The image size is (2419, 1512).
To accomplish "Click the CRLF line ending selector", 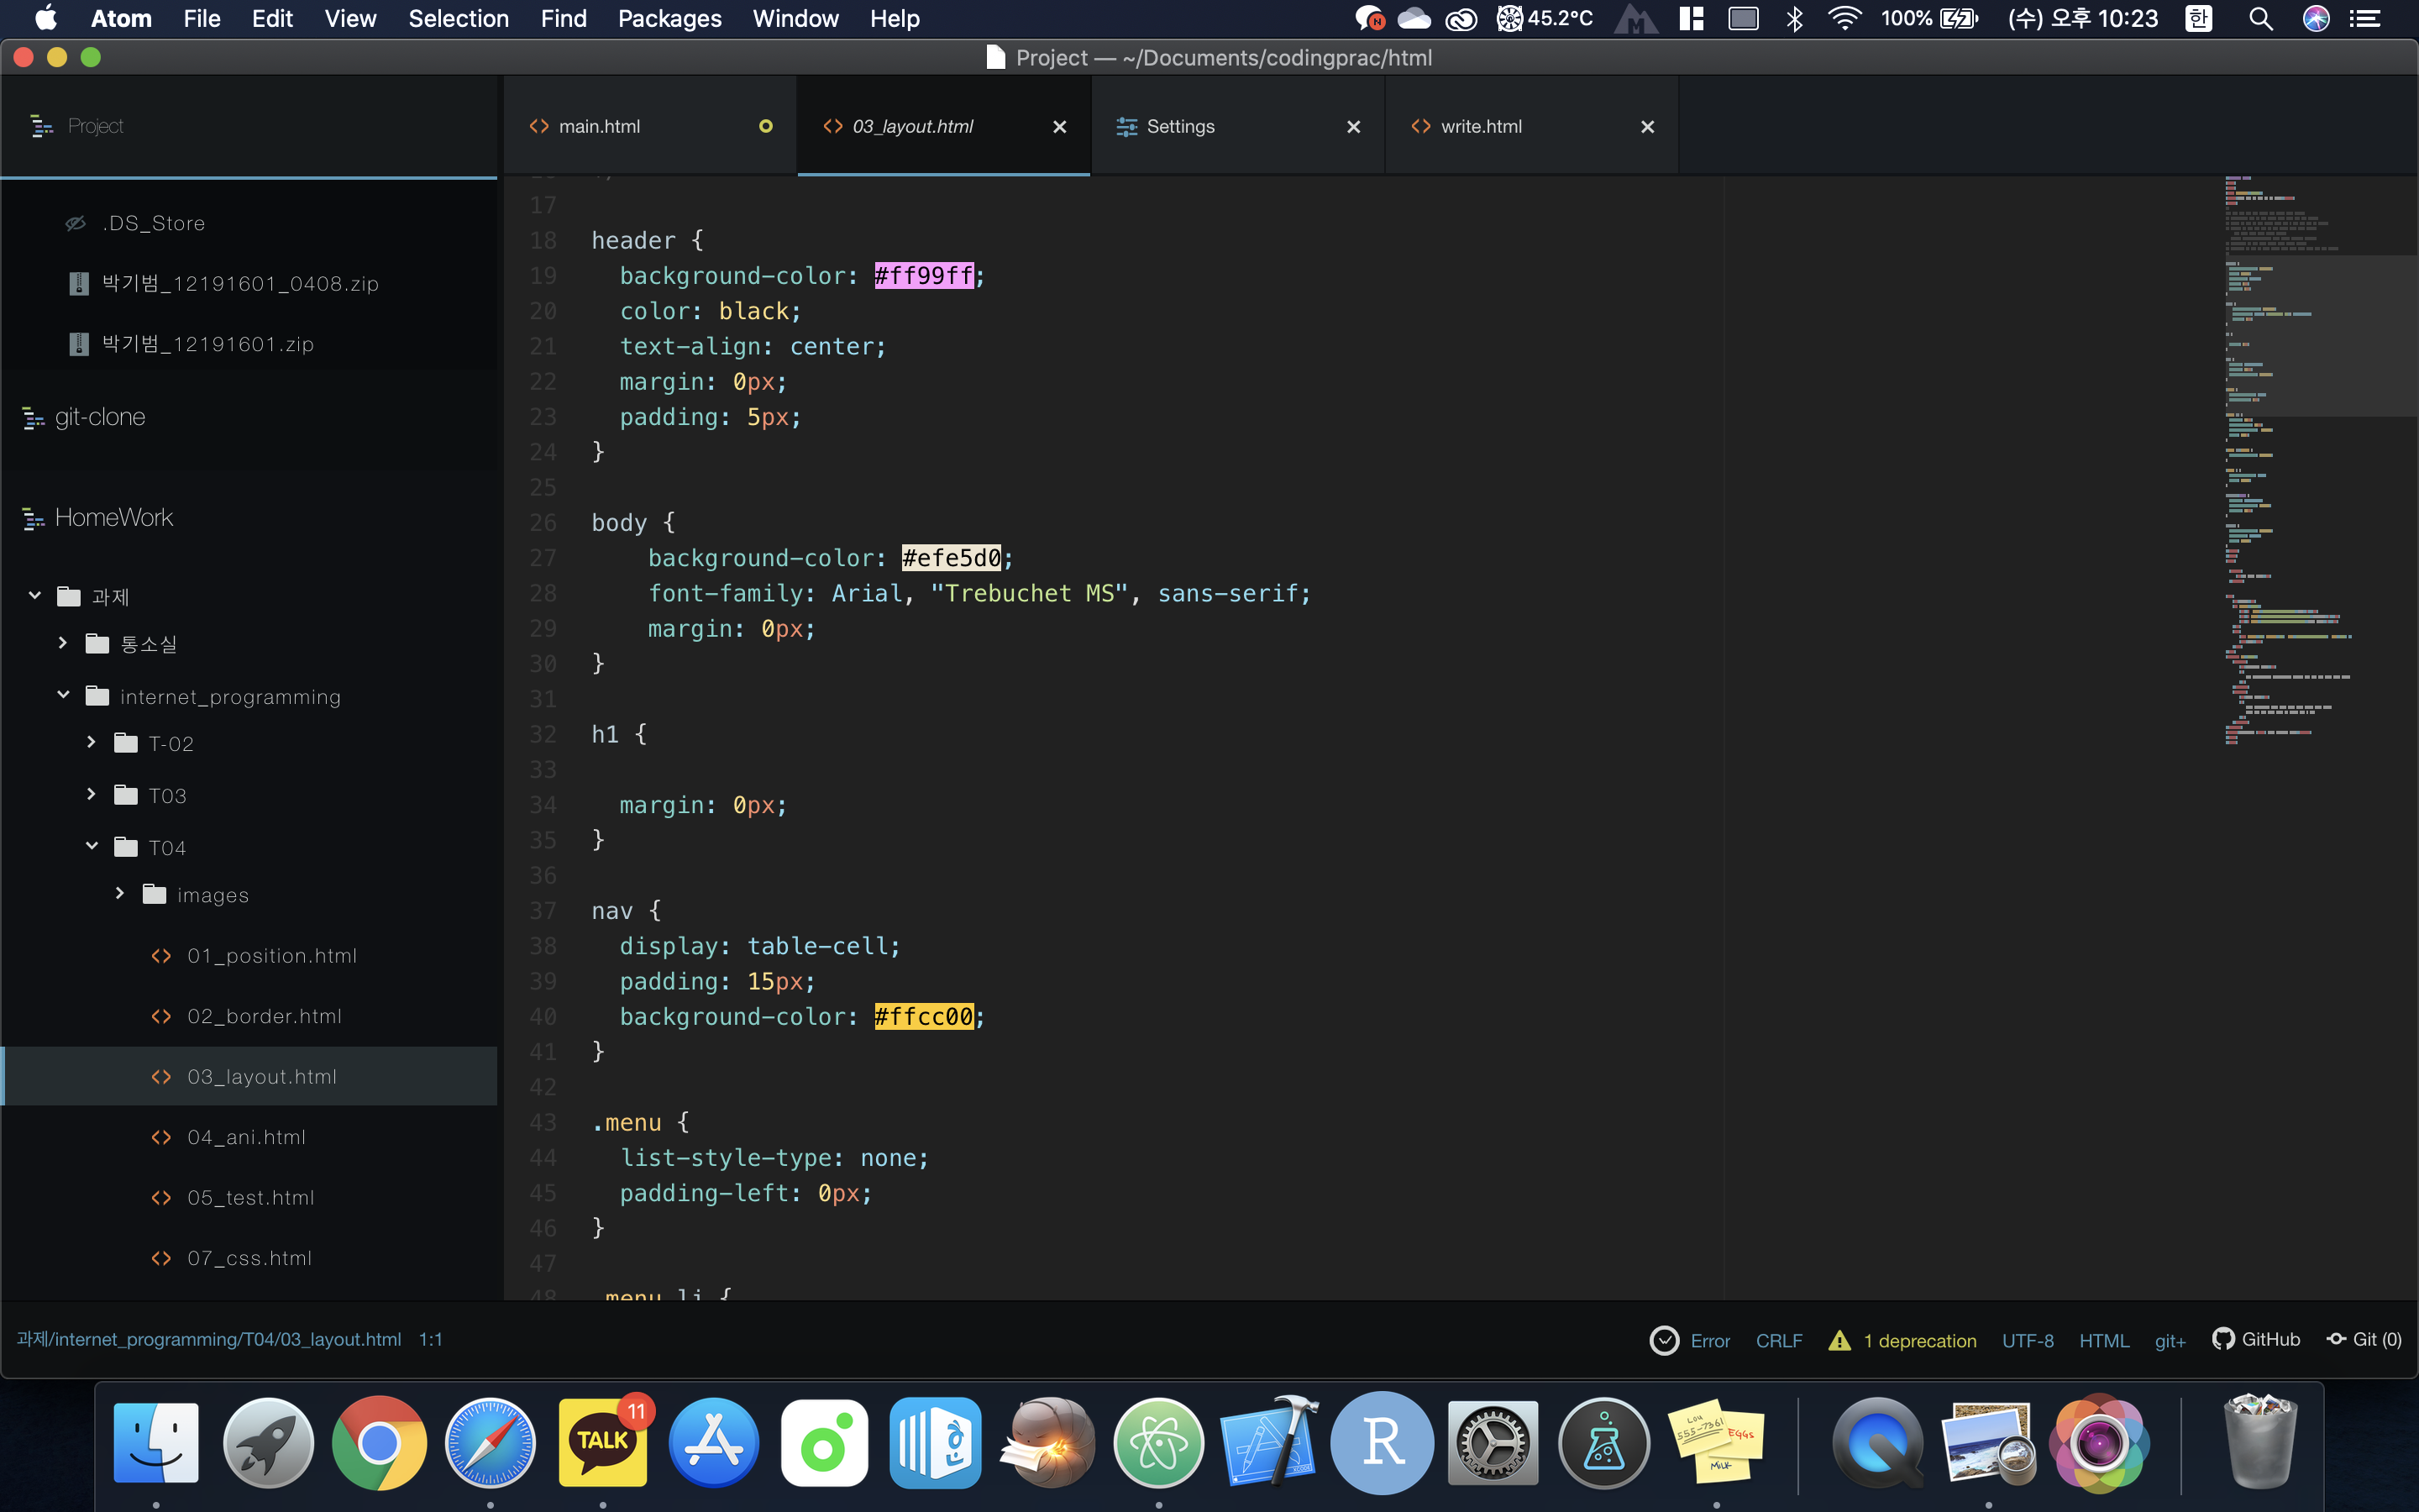I will click(x=1778, y=1340).
